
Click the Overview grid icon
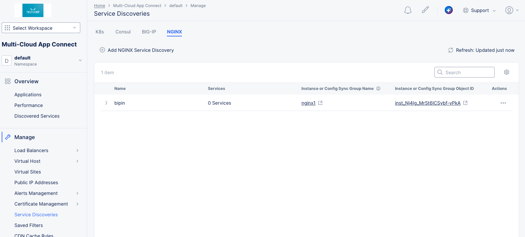pyautogui.click(x=8, y=81)
